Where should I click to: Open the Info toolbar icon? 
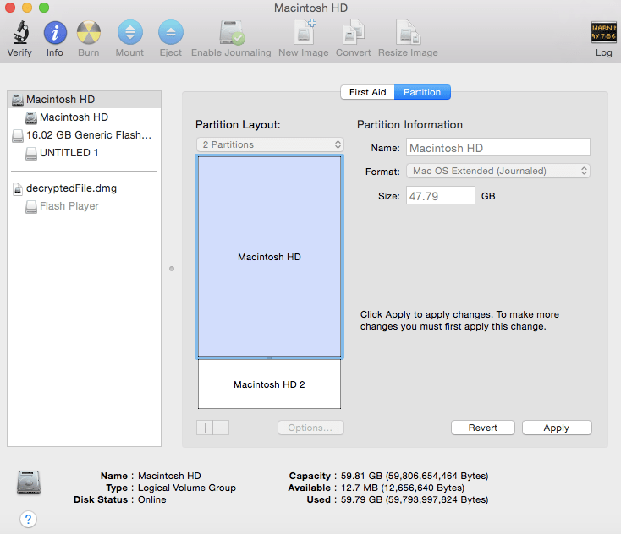point(55,32)
